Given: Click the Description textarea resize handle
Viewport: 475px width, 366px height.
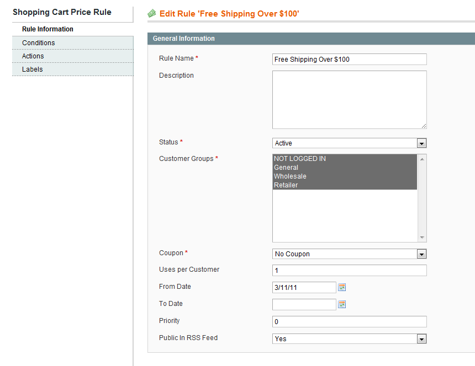Looking at the screenshot, I should click(424, 126).
